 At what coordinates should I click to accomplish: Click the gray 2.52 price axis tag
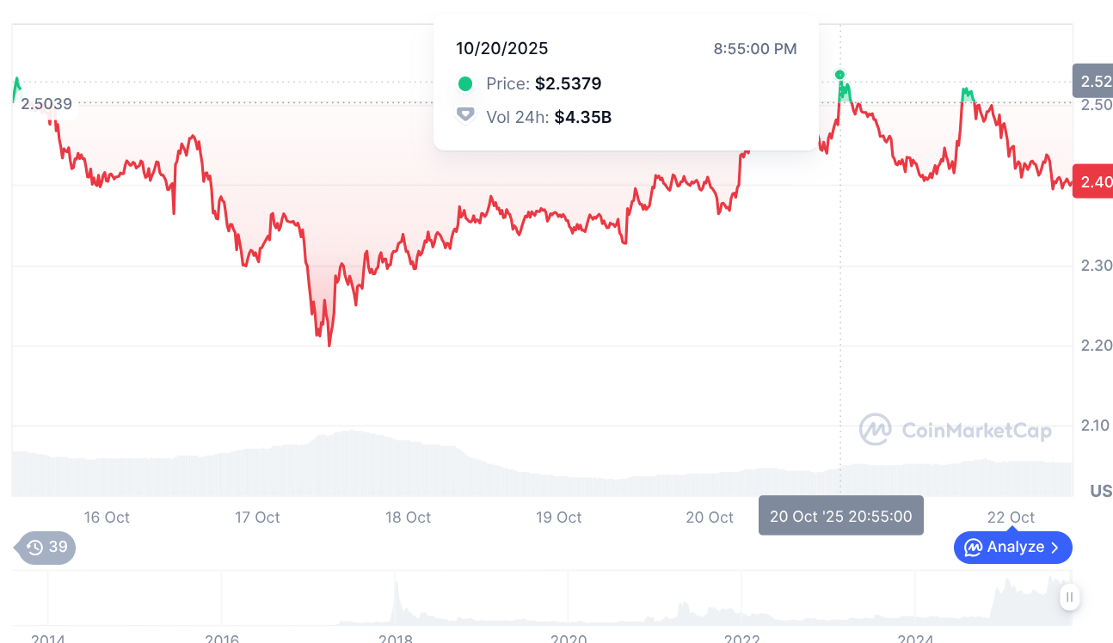click(1092, 81)
